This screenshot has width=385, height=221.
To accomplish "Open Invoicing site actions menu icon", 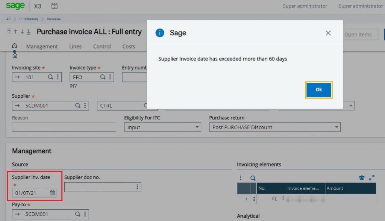I will (x=58, y=77).
